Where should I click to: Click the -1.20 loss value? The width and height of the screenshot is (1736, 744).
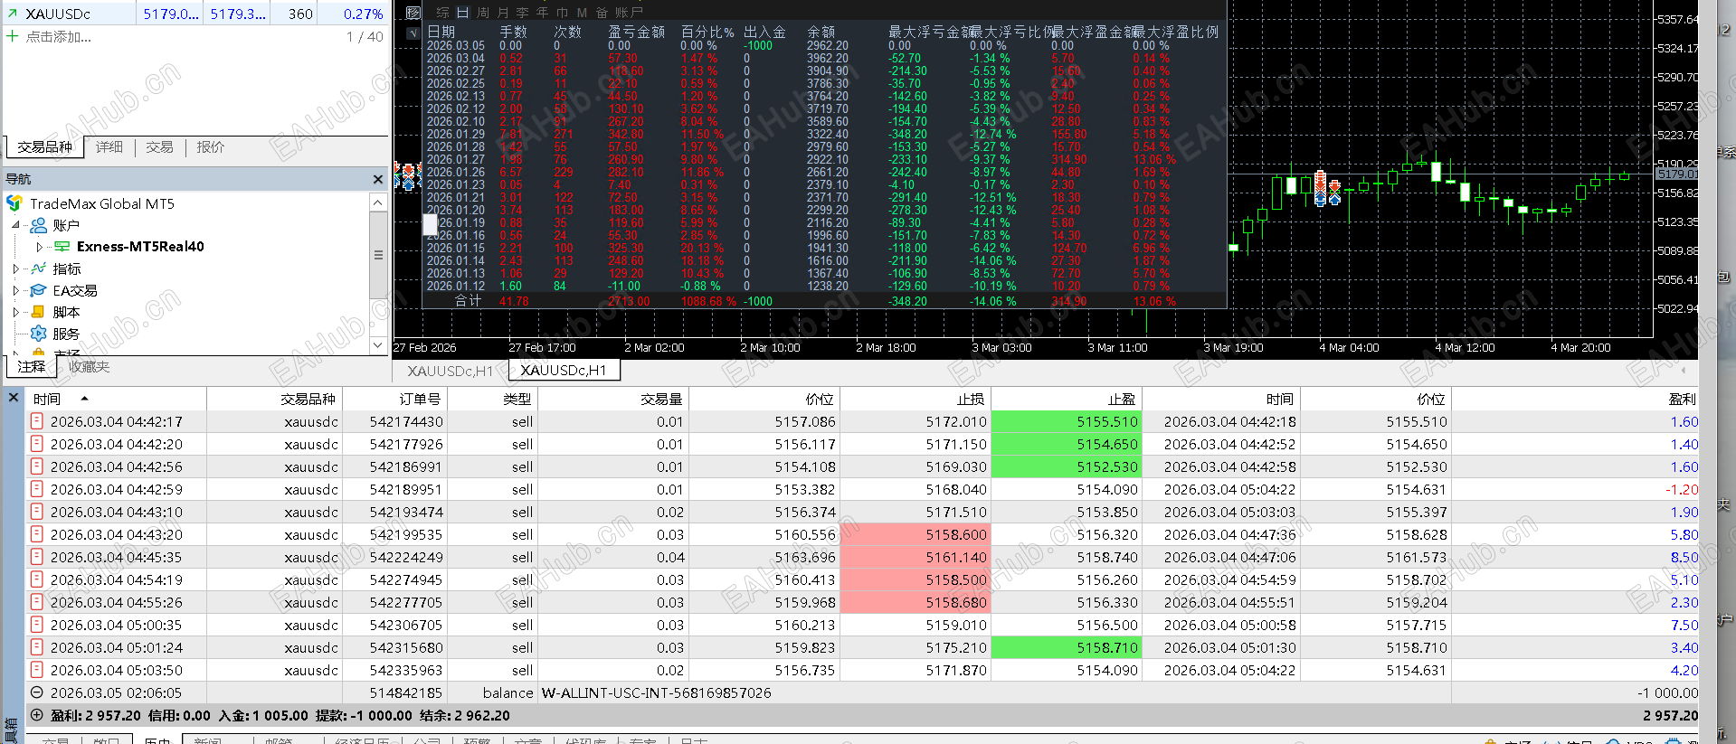(1682, 489)
